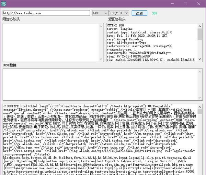This screenshot has width=206, height=175.
Task: Click the 'blockquote, body, button' CSS line
Action: click(97, 158)
